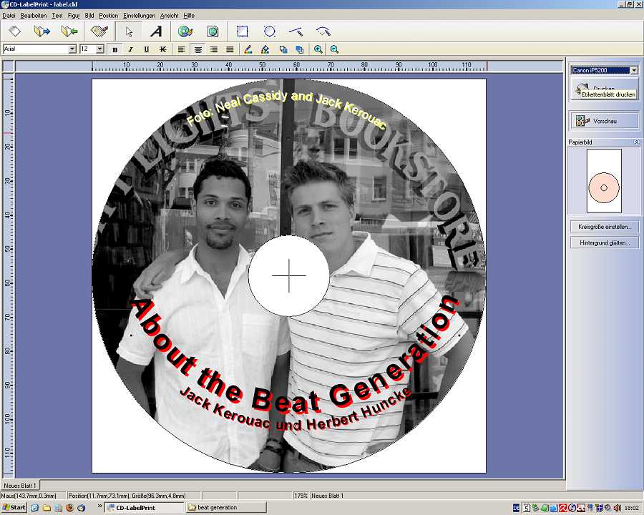The height and width of the screenshot is (515, 644).
Task: Open the Bearbeiten menu
Action: point(34,15)
